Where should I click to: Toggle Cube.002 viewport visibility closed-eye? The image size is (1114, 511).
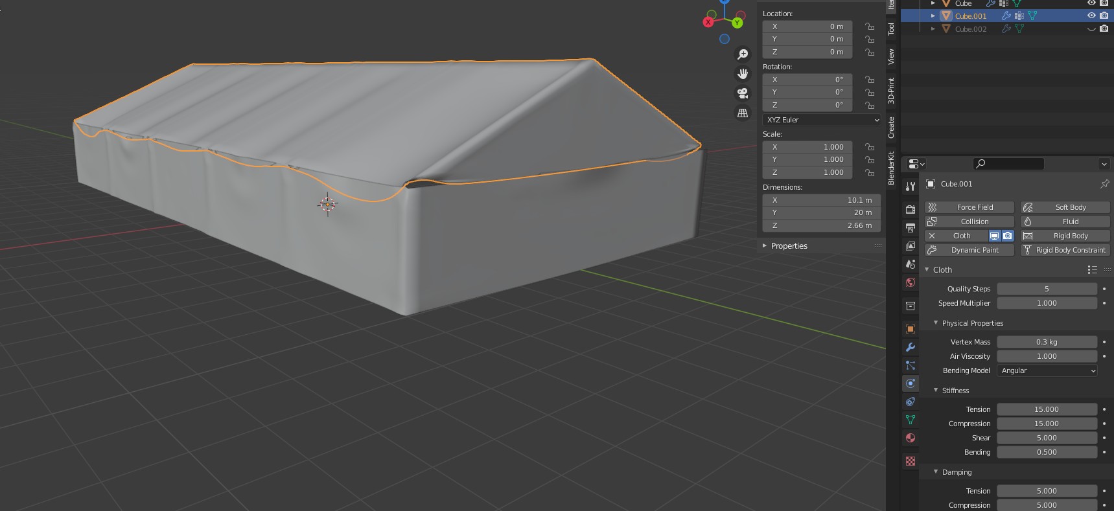click(x=1091, y=28)
